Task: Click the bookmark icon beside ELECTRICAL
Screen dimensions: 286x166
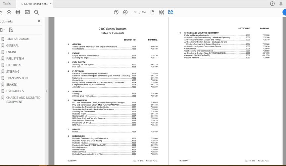Action: 3,65
